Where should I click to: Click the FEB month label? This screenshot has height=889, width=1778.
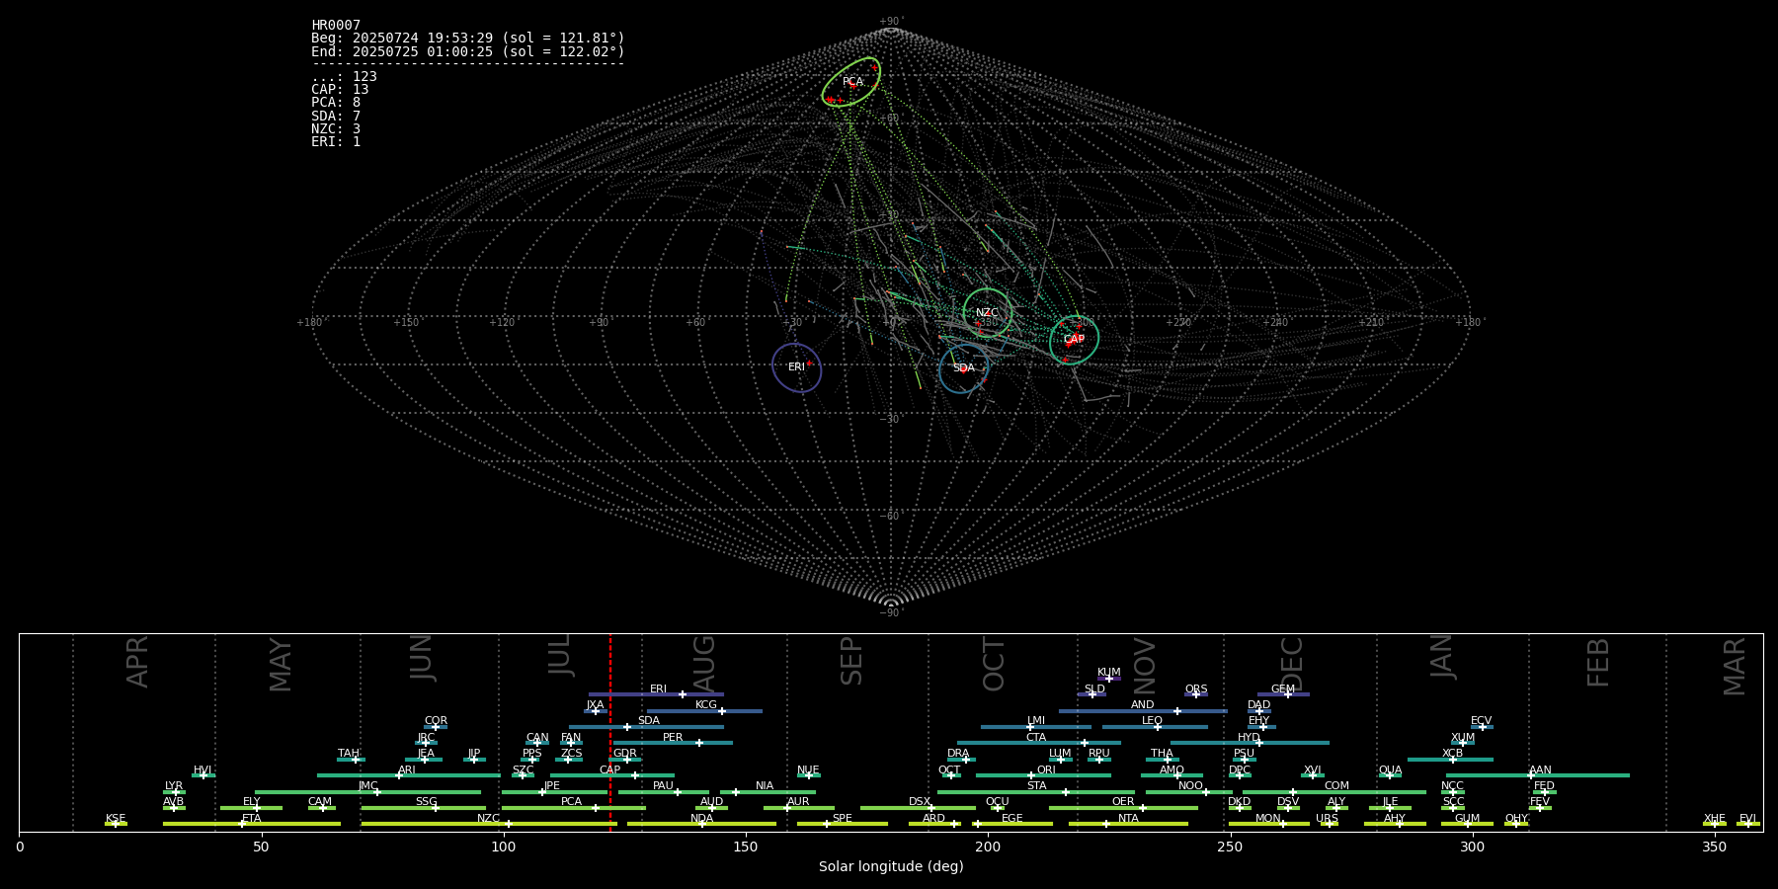point(1597,662)
